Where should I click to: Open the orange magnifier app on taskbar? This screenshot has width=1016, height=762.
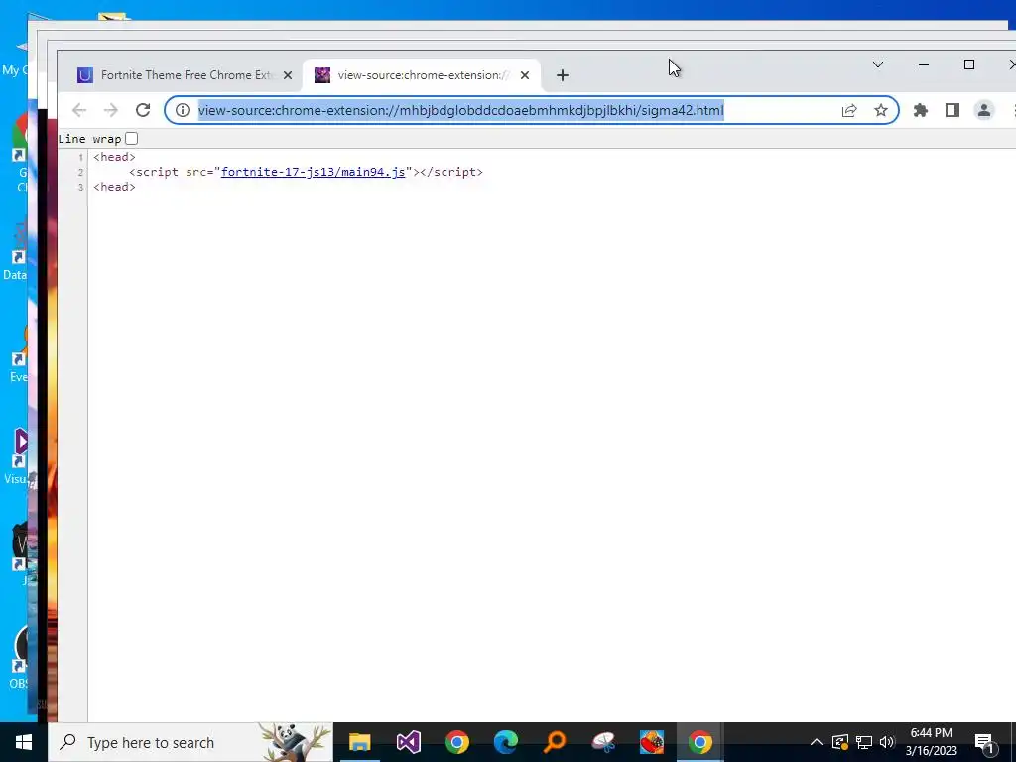tap(554, 742)
